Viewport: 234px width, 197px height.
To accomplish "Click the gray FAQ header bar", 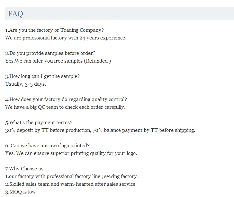I will 120,13.
